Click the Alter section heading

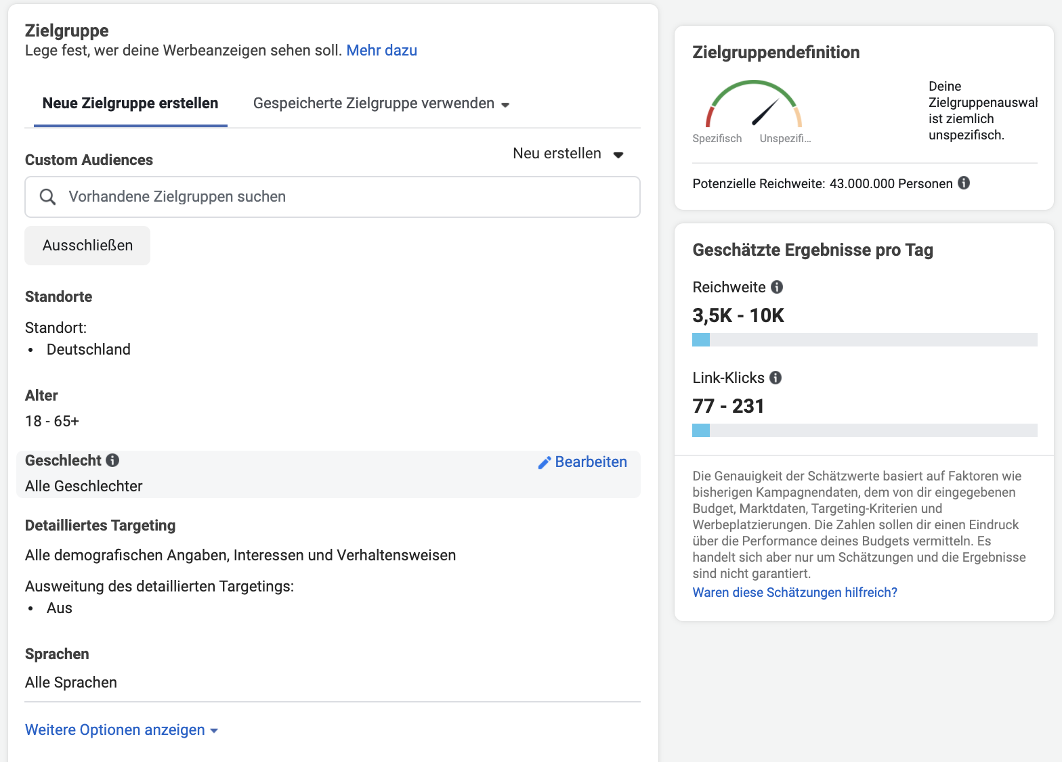[41, 396]
